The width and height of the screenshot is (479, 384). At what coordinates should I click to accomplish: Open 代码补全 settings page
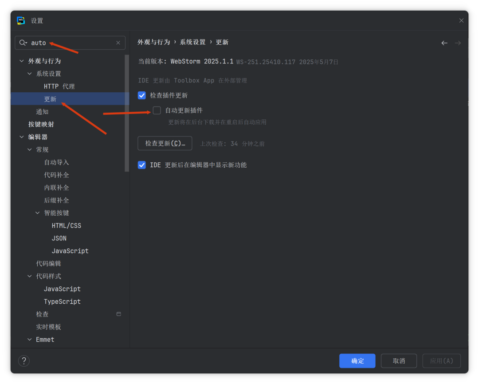[56, 175]
